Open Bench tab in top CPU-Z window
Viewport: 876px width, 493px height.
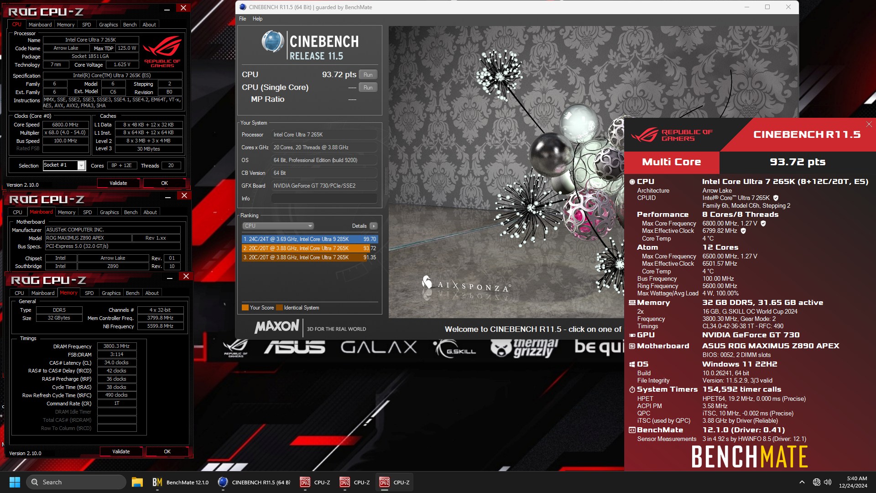tap(130, 25)
